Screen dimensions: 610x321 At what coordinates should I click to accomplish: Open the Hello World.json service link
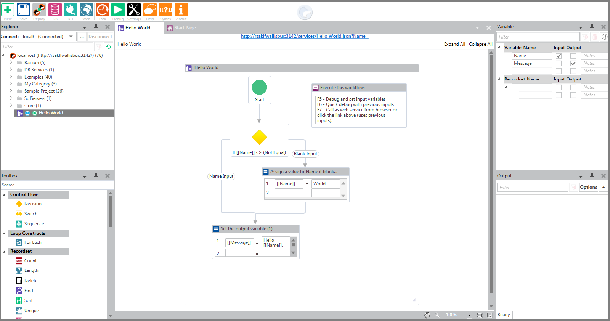[x=305, y=36]
